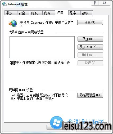The height and width of the screenshot is (134, 113).
Task: Click the greyed 设置(S) button
Action: point(90,63)
